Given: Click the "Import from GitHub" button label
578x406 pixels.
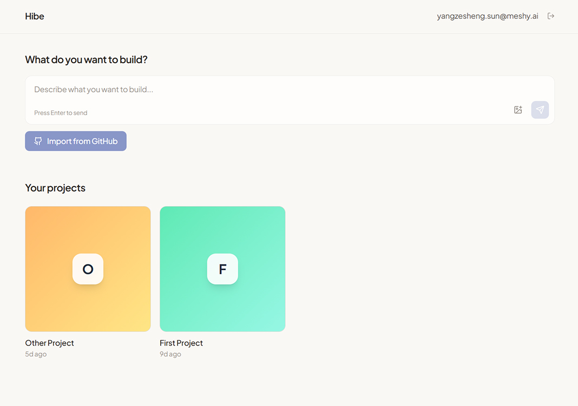Looking at the screenshot, I should pos(82,141).
